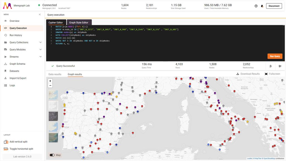Click the Query Successful status

(65, 66)
